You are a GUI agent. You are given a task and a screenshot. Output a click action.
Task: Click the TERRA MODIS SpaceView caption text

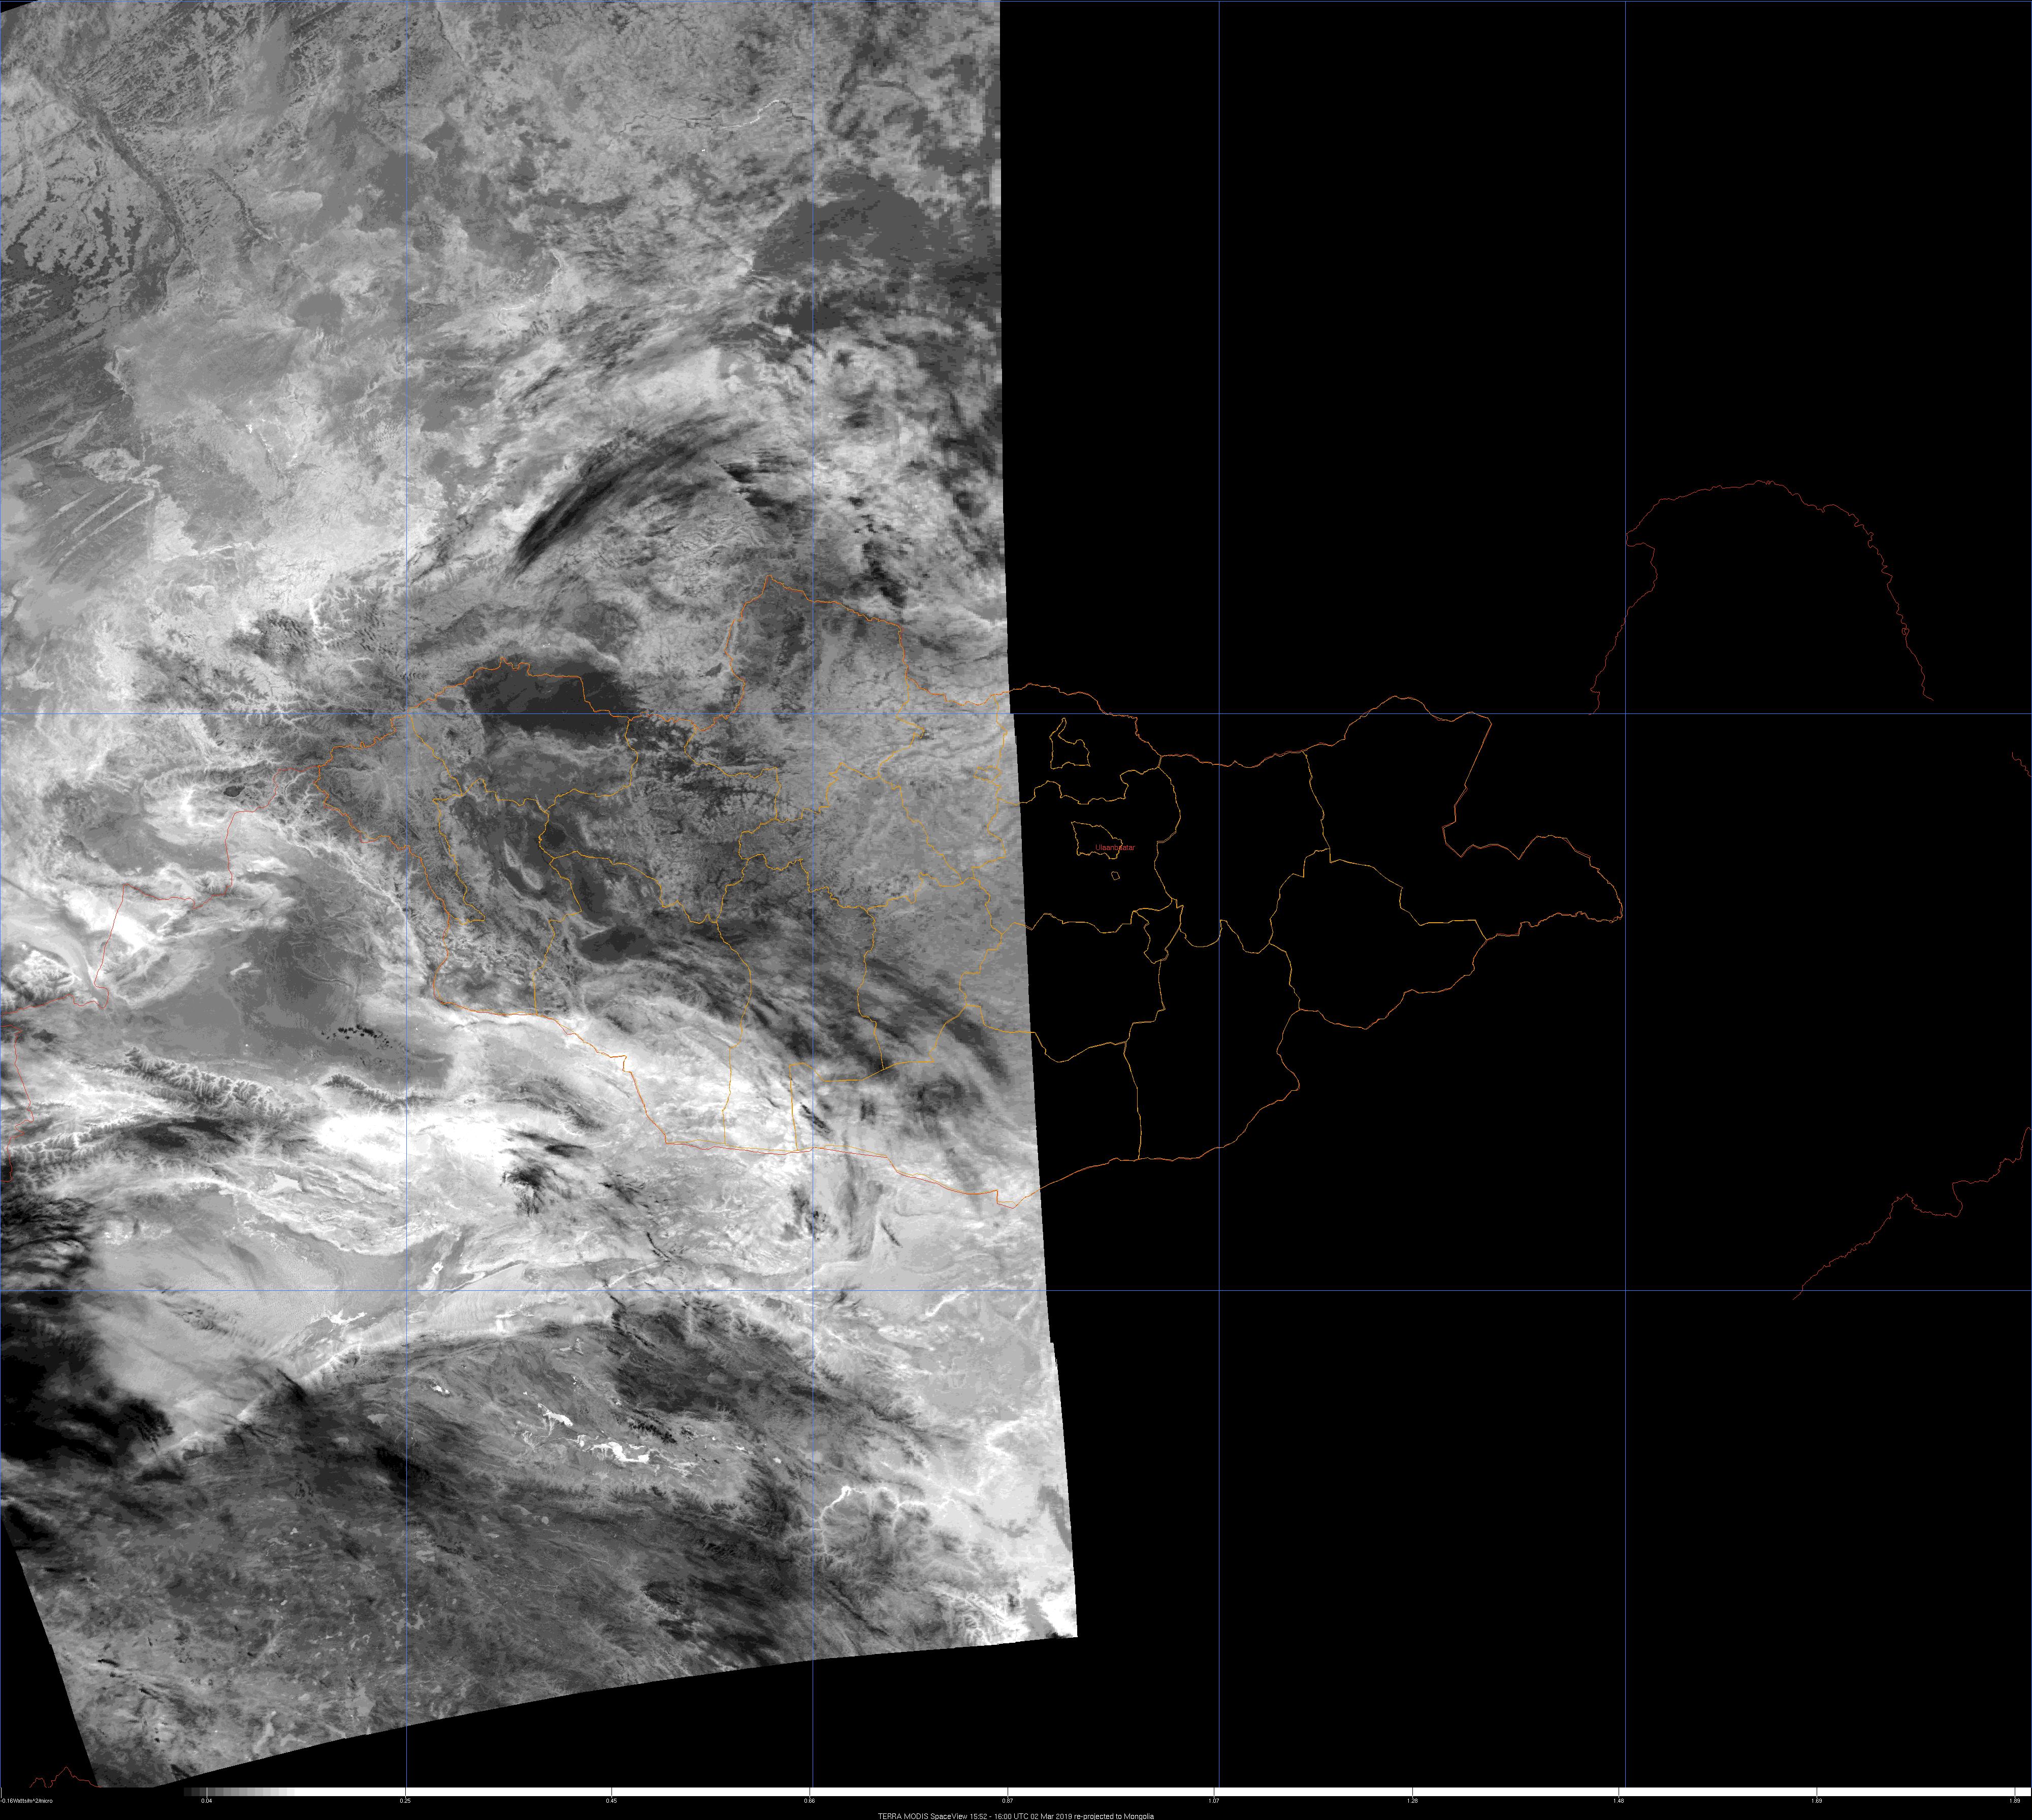[1015, 1815]
